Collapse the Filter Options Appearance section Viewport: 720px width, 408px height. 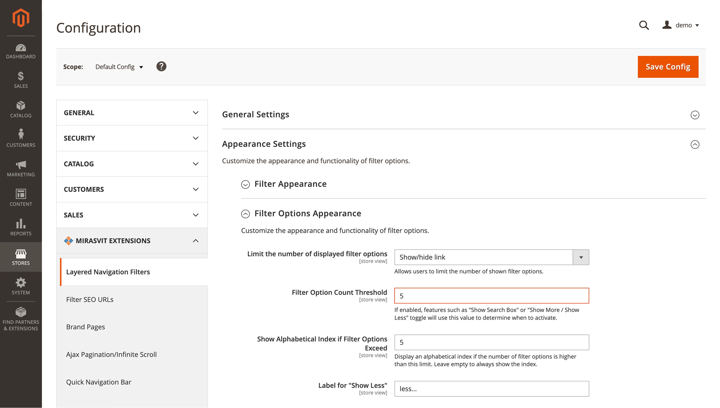(x=245, y=214)
